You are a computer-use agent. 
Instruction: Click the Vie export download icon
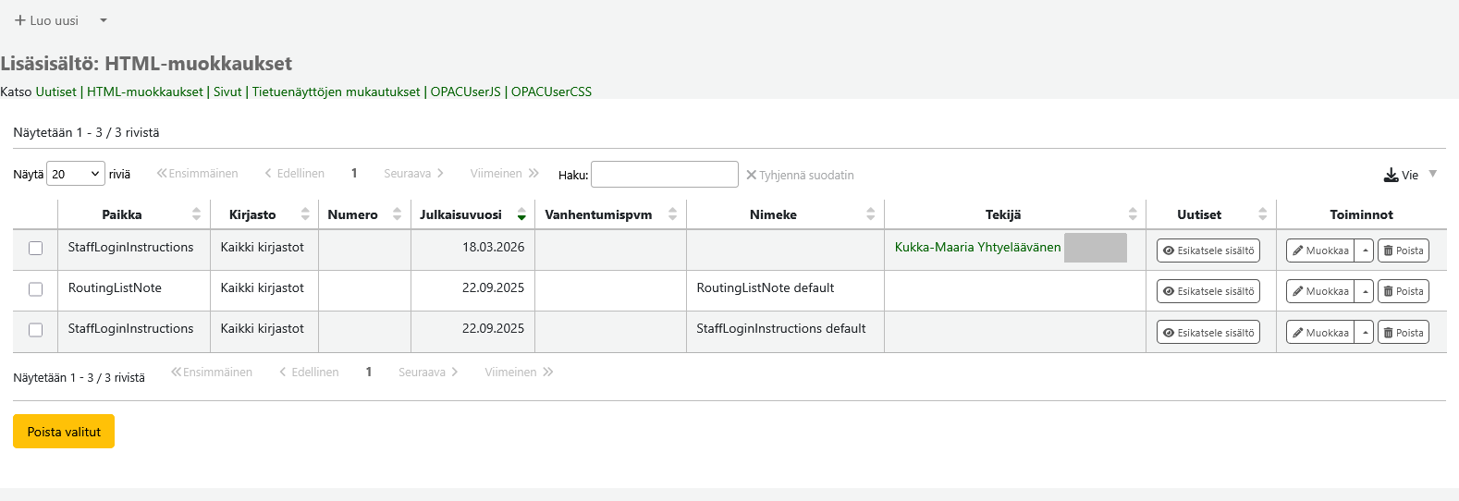click(x=1391, y=175)
